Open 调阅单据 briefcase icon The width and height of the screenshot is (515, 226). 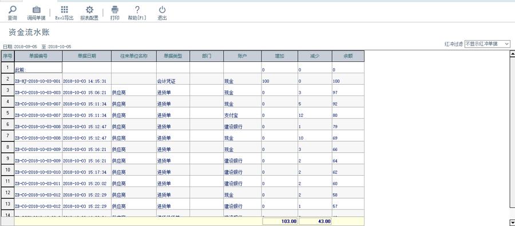[x=36, y=10]
